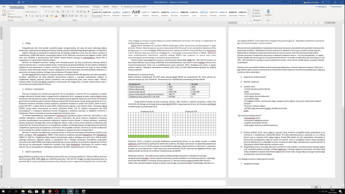Switch to the web layout view

pyautogui.click(x=320, y=187)
